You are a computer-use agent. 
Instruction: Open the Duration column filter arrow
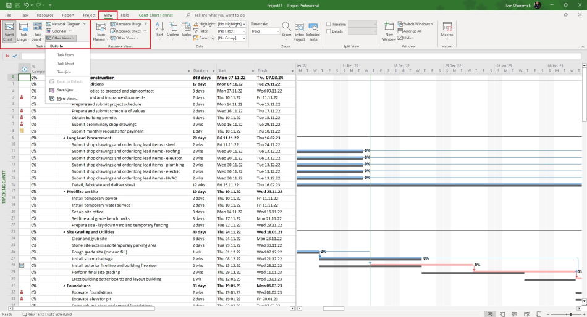pos(213,71)
